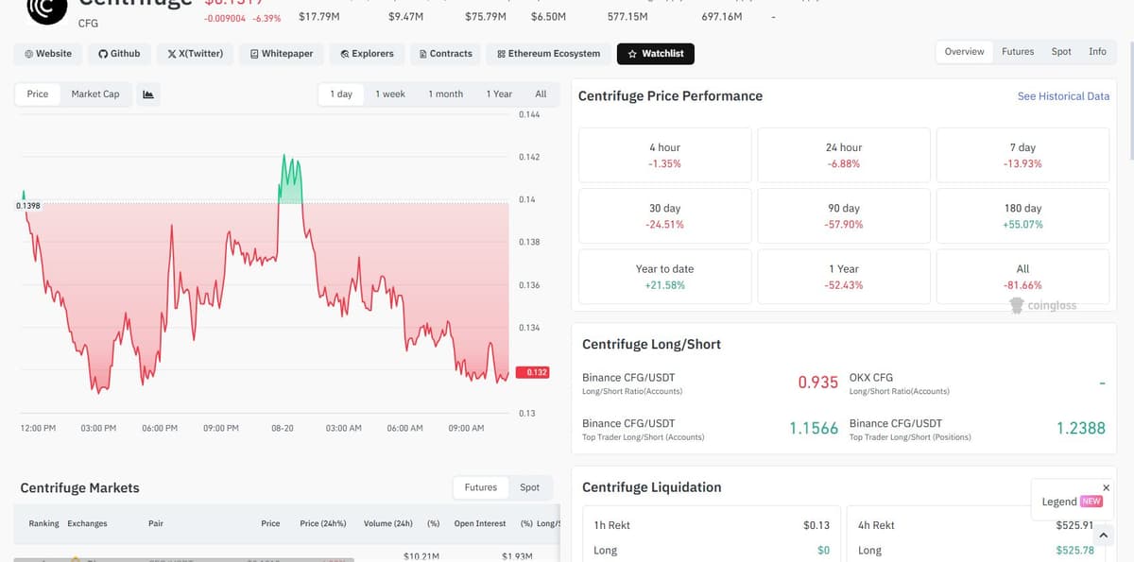Image resolution: width=1134 pixels, height=562 pixels.
Task: Expand the Contracts dropdown
Action: tap(445, 54)
